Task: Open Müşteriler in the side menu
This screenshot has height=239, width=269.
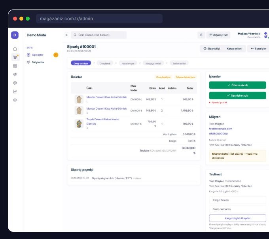Action: [x=36, y=62]
